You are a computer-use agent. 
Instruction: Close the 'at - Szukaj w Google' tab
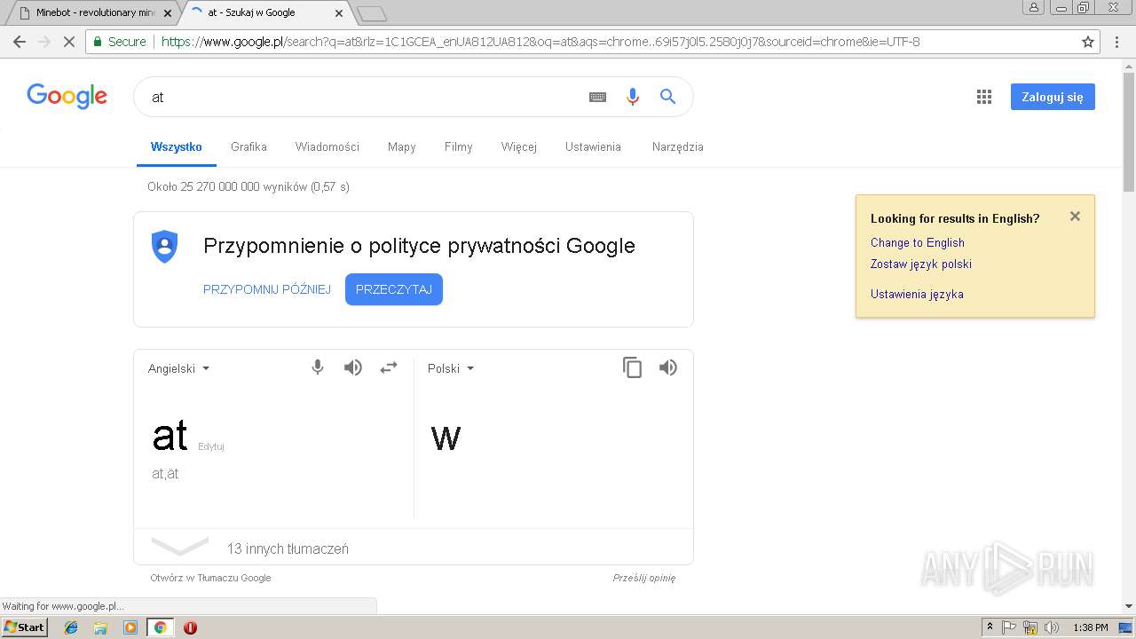[x=339, y=13]
